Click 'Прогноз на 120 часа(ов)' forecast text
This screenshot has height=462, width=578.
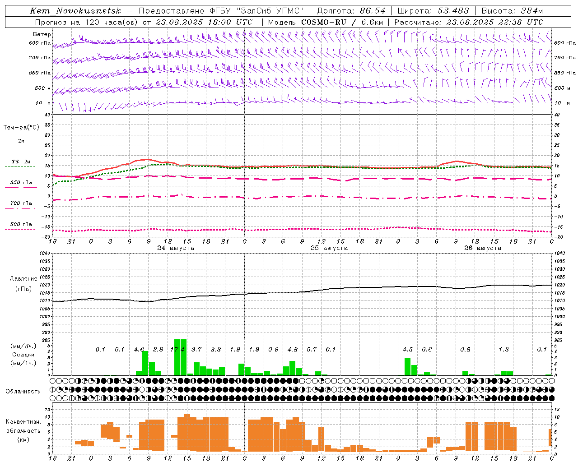click(86, 22)
